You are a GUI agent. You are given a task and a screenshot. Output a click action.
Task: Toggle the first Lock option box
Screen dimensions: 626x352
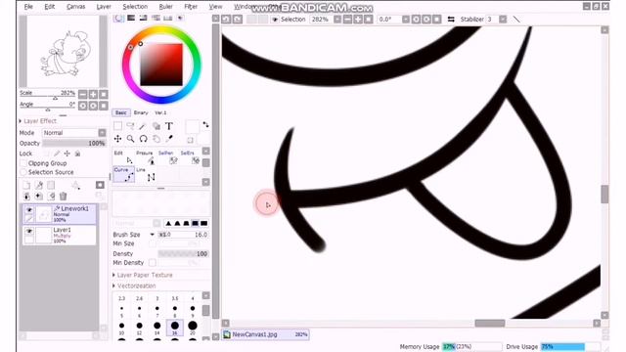coord(46,154)
